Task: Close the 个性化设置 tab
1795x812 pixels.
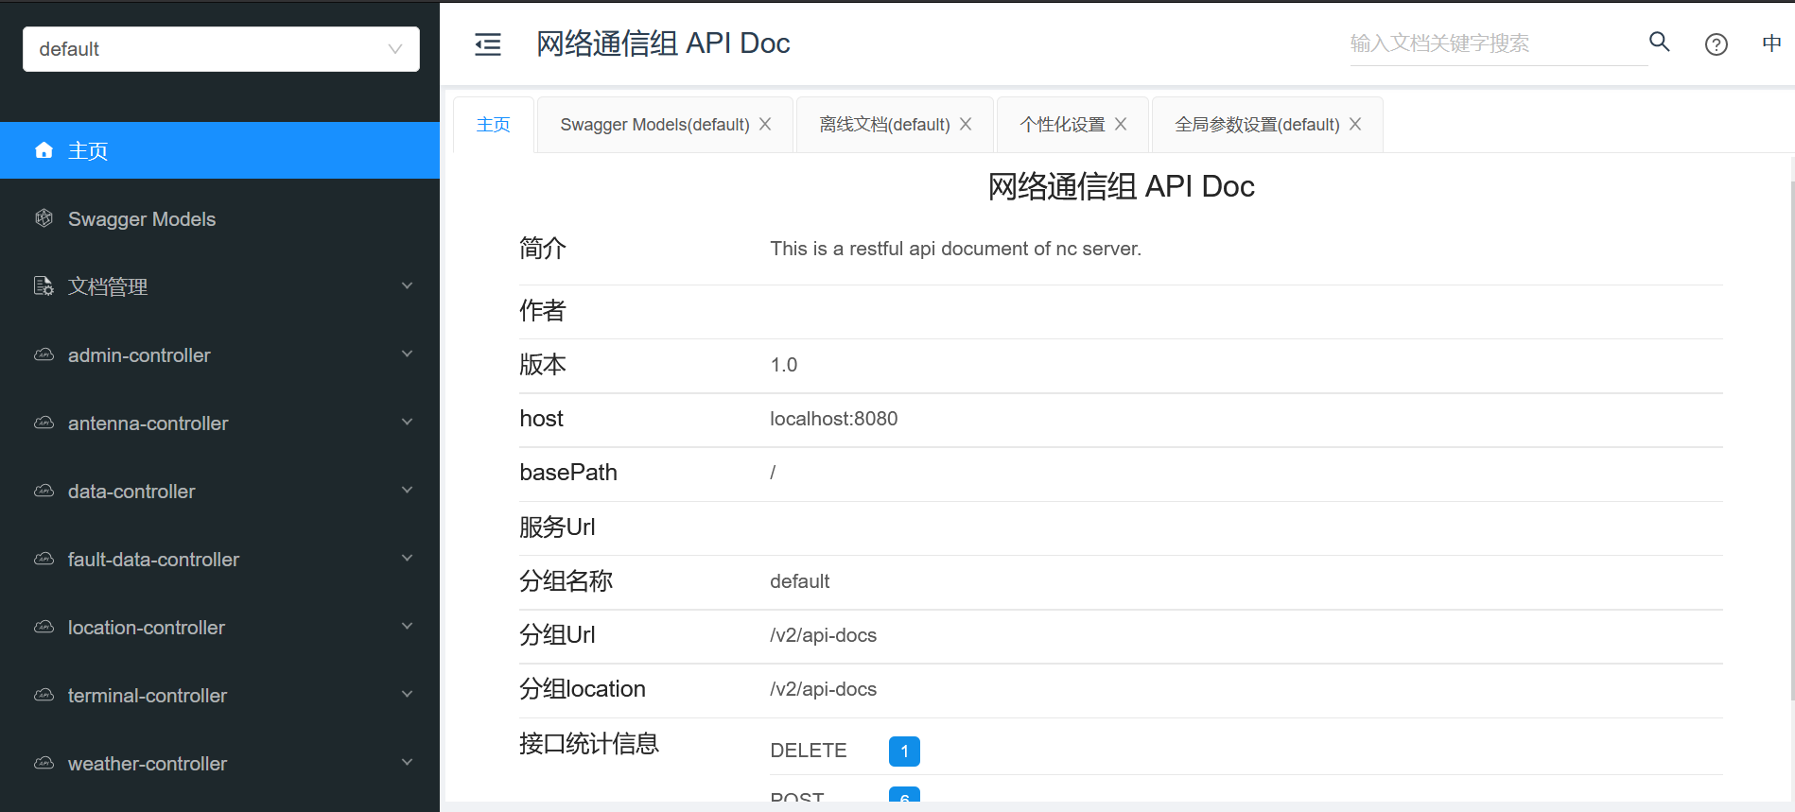Action: point(1121,124)
